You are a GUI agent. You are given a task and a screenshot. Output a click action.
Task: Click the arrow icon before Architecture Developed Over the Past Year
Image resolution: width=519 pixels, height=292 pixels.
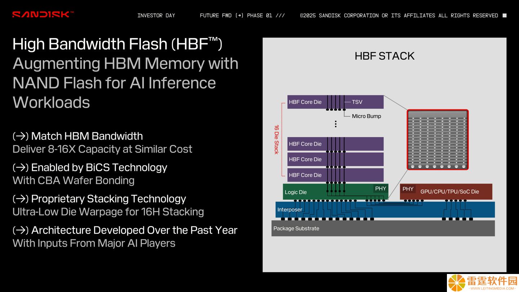[21, 230]
